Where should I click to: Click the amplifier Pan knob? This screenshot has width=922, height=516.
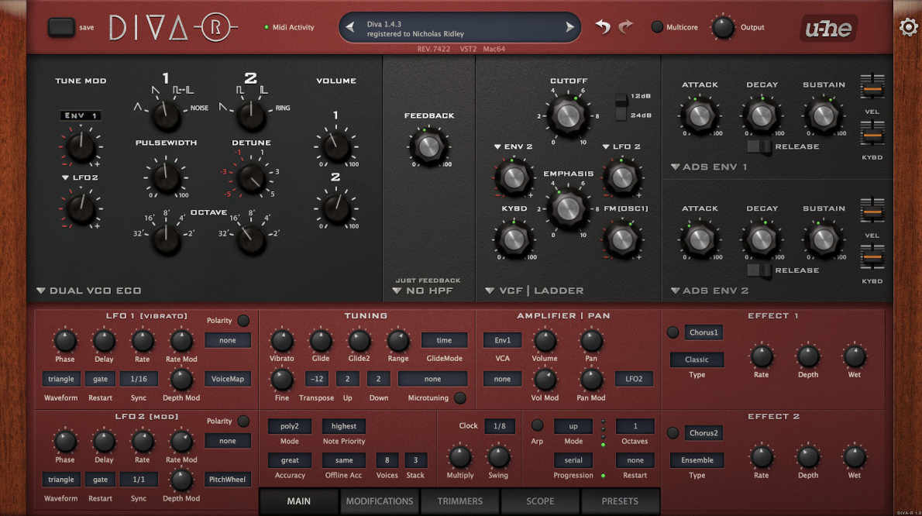click(x=591, y=341)
